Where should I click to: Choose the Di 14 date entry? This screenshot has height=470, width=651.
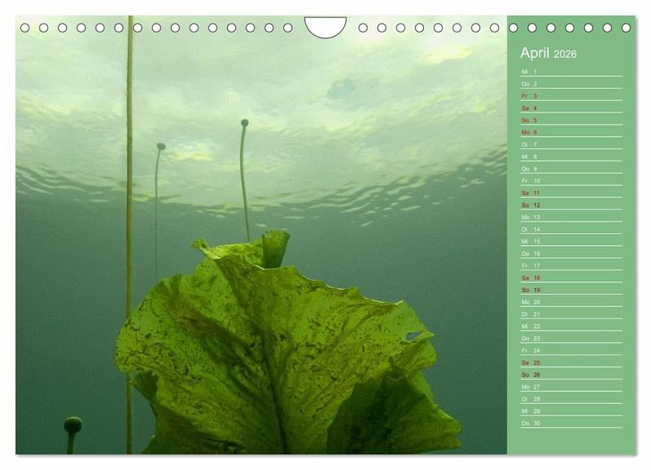[x=571, y=229]
